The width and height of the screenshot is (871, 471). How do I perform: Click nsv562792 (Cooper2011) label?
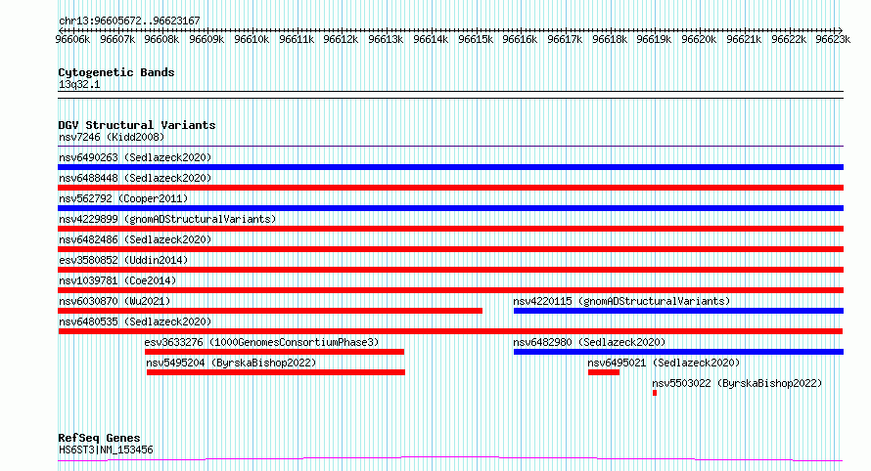[x=123, y=198]
